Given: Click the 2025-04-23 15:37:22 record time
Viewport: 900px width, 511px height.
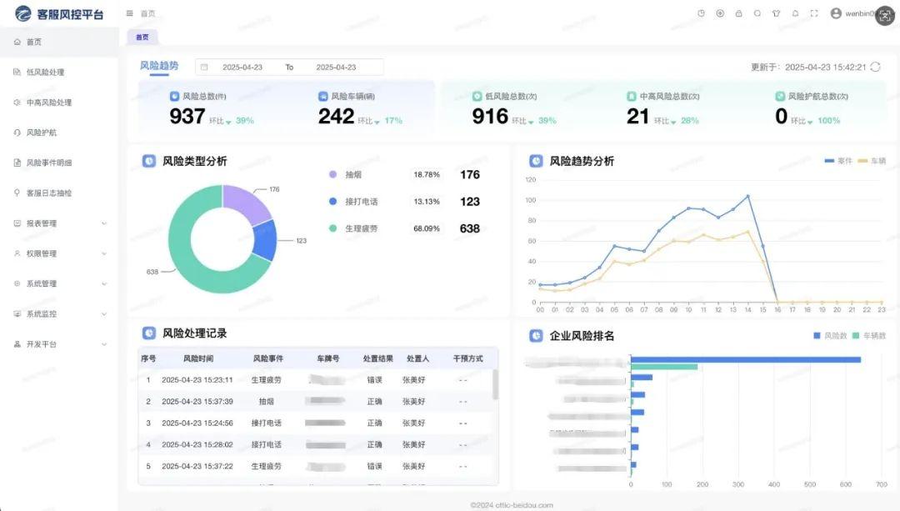Looking at the screenshot, I should (197, 466).
